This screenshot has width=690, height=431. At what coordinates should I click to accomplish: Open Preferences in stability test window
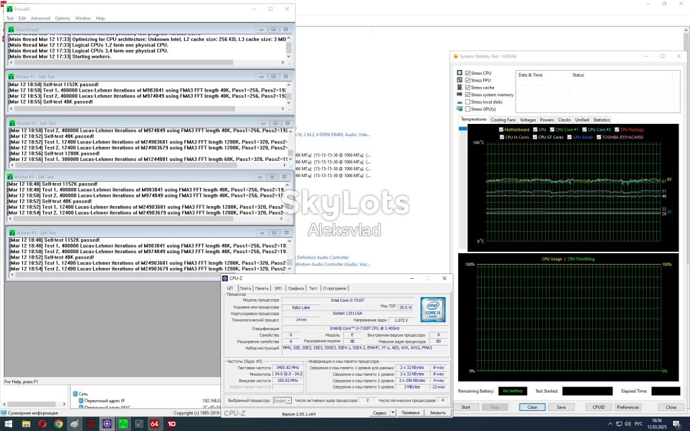(x=627, y=407)
